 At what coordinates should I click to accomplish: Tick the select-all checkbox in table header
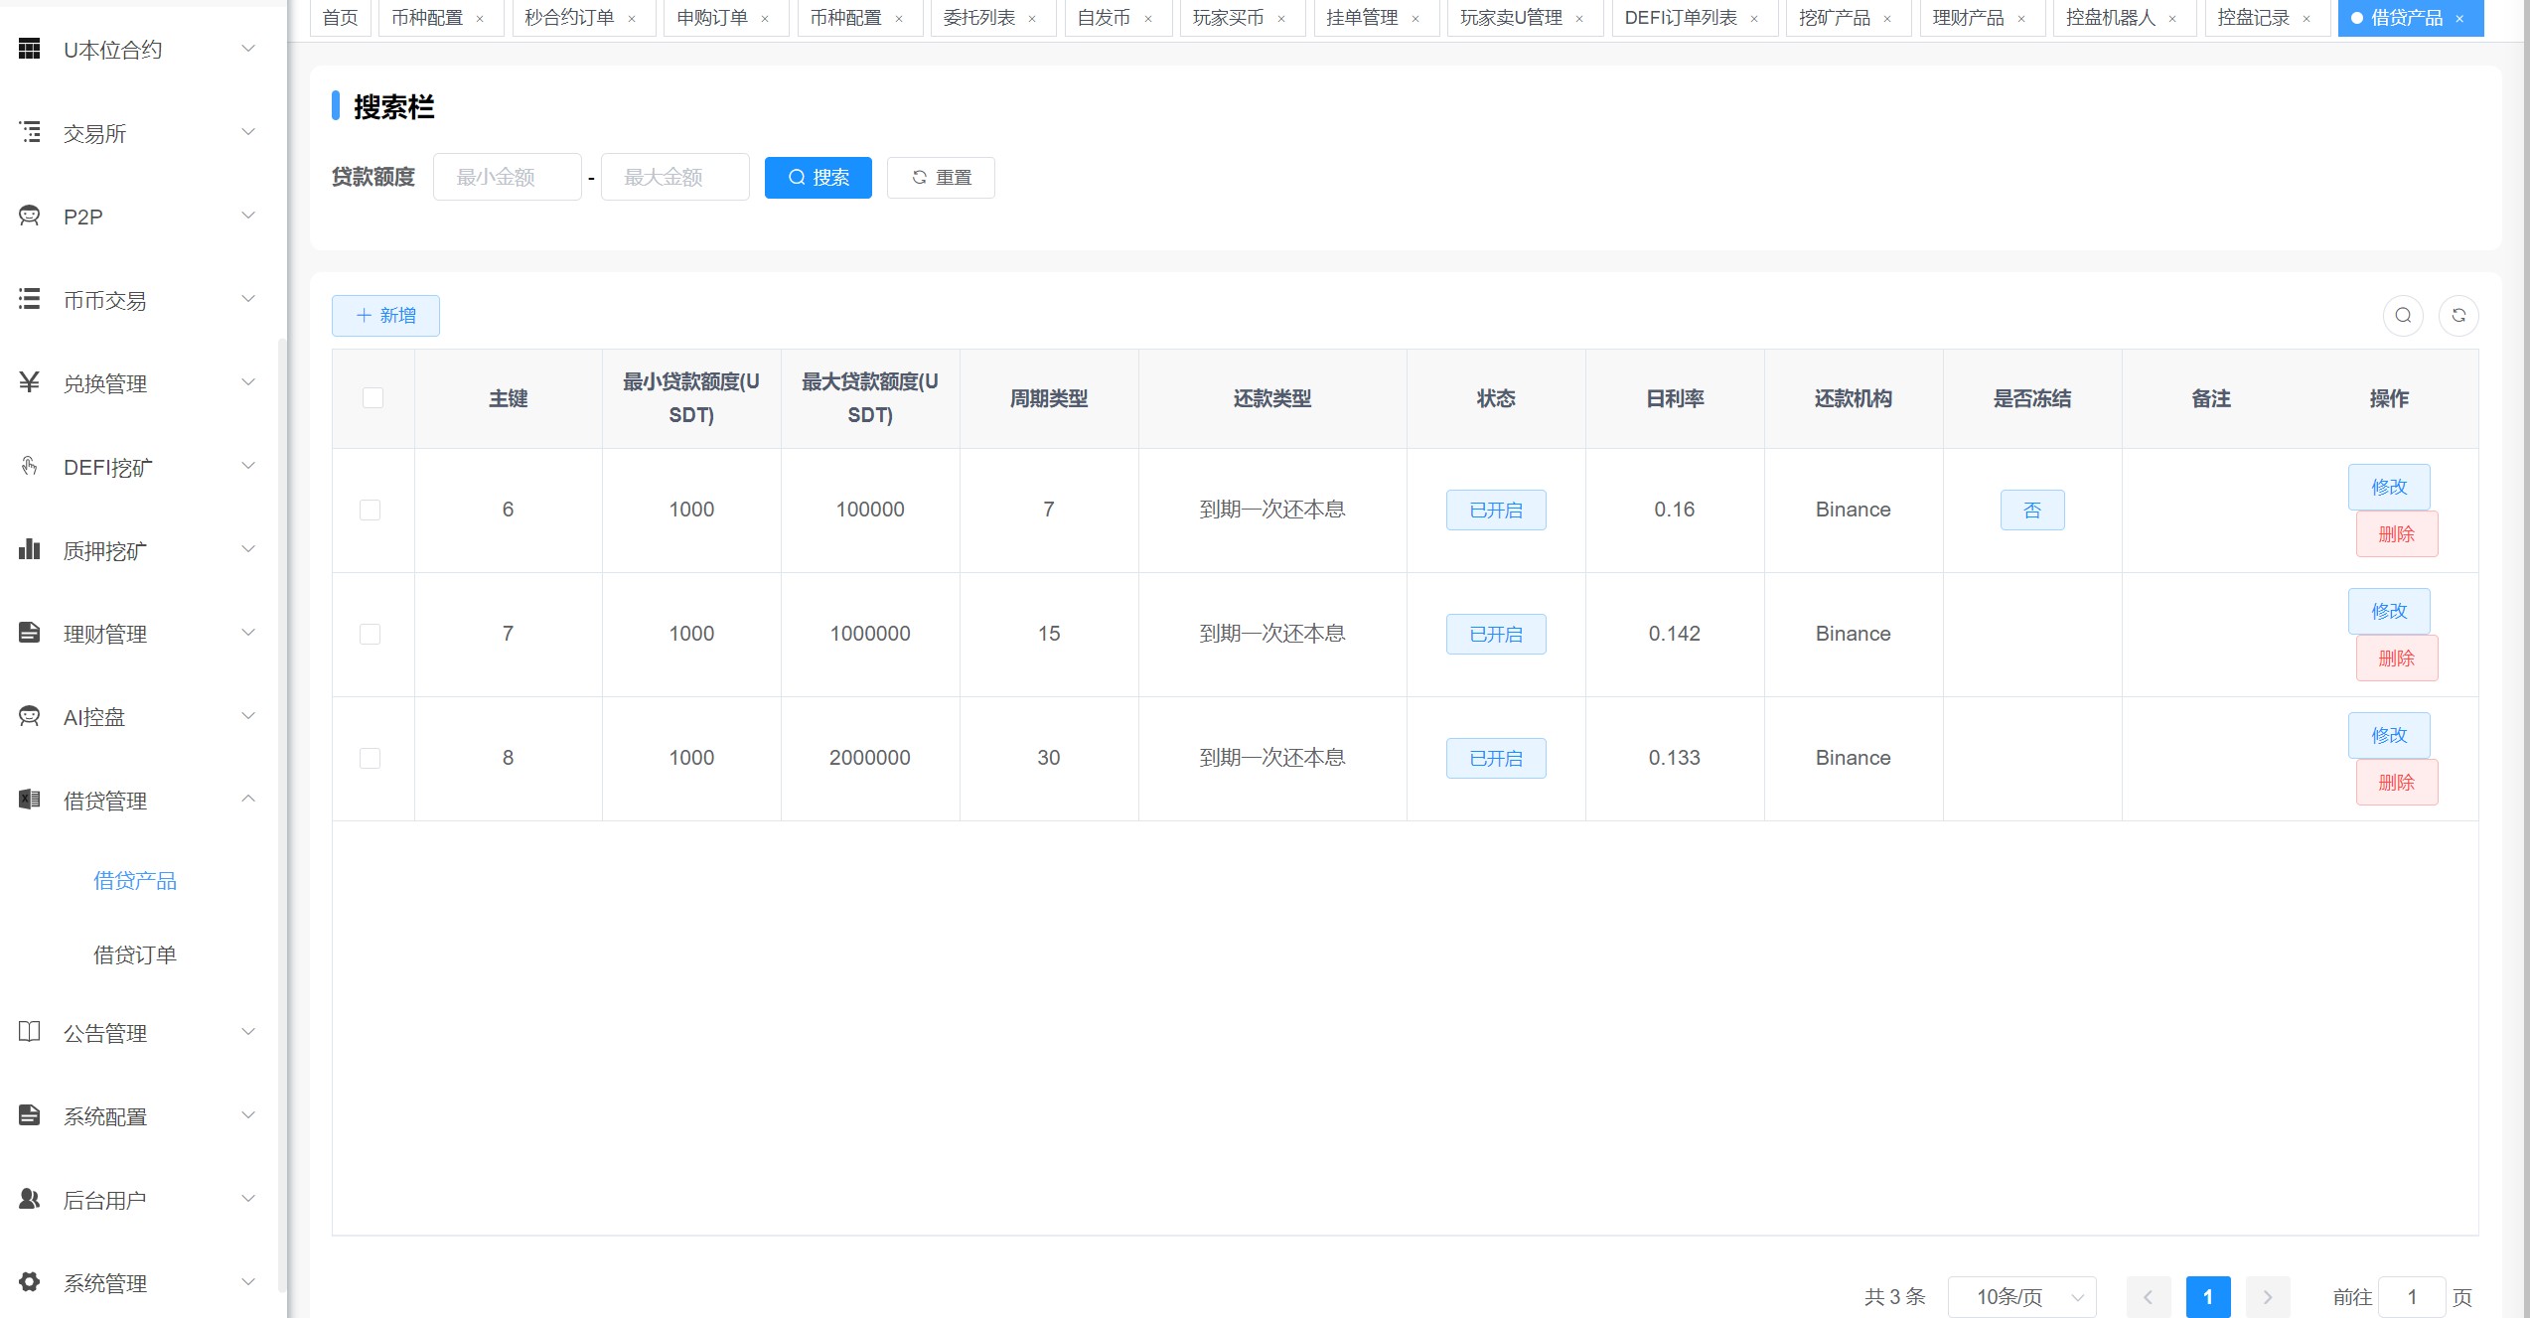tap(372, 398)
